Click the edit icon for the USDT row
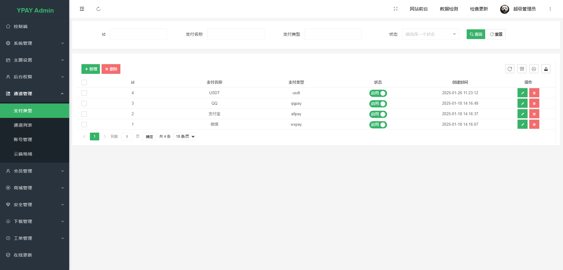The image size is (563, 270). [x=522, y=93]
